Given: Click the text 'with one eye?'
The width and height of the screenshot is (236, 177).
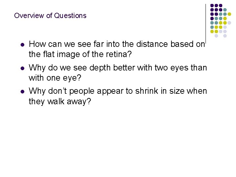Looking at the screenshot, I should (55, 78).
